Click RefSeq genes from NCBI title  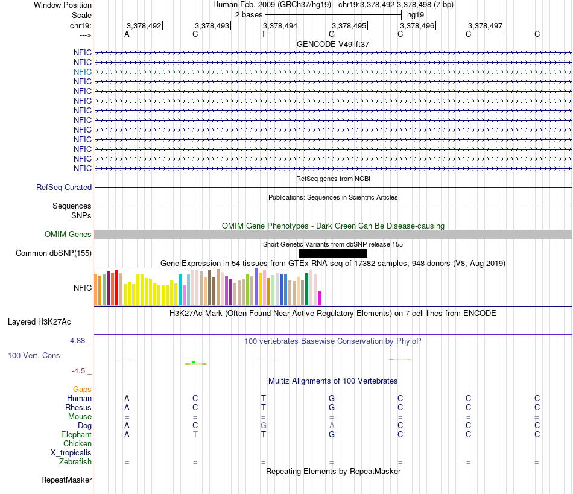pyautogui.click(x=333, y=179)
